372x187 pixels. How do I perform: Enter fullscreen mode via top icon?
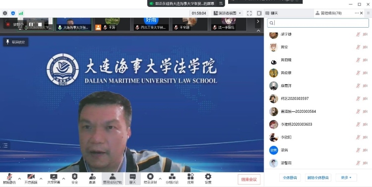click(x=249, y=13)
